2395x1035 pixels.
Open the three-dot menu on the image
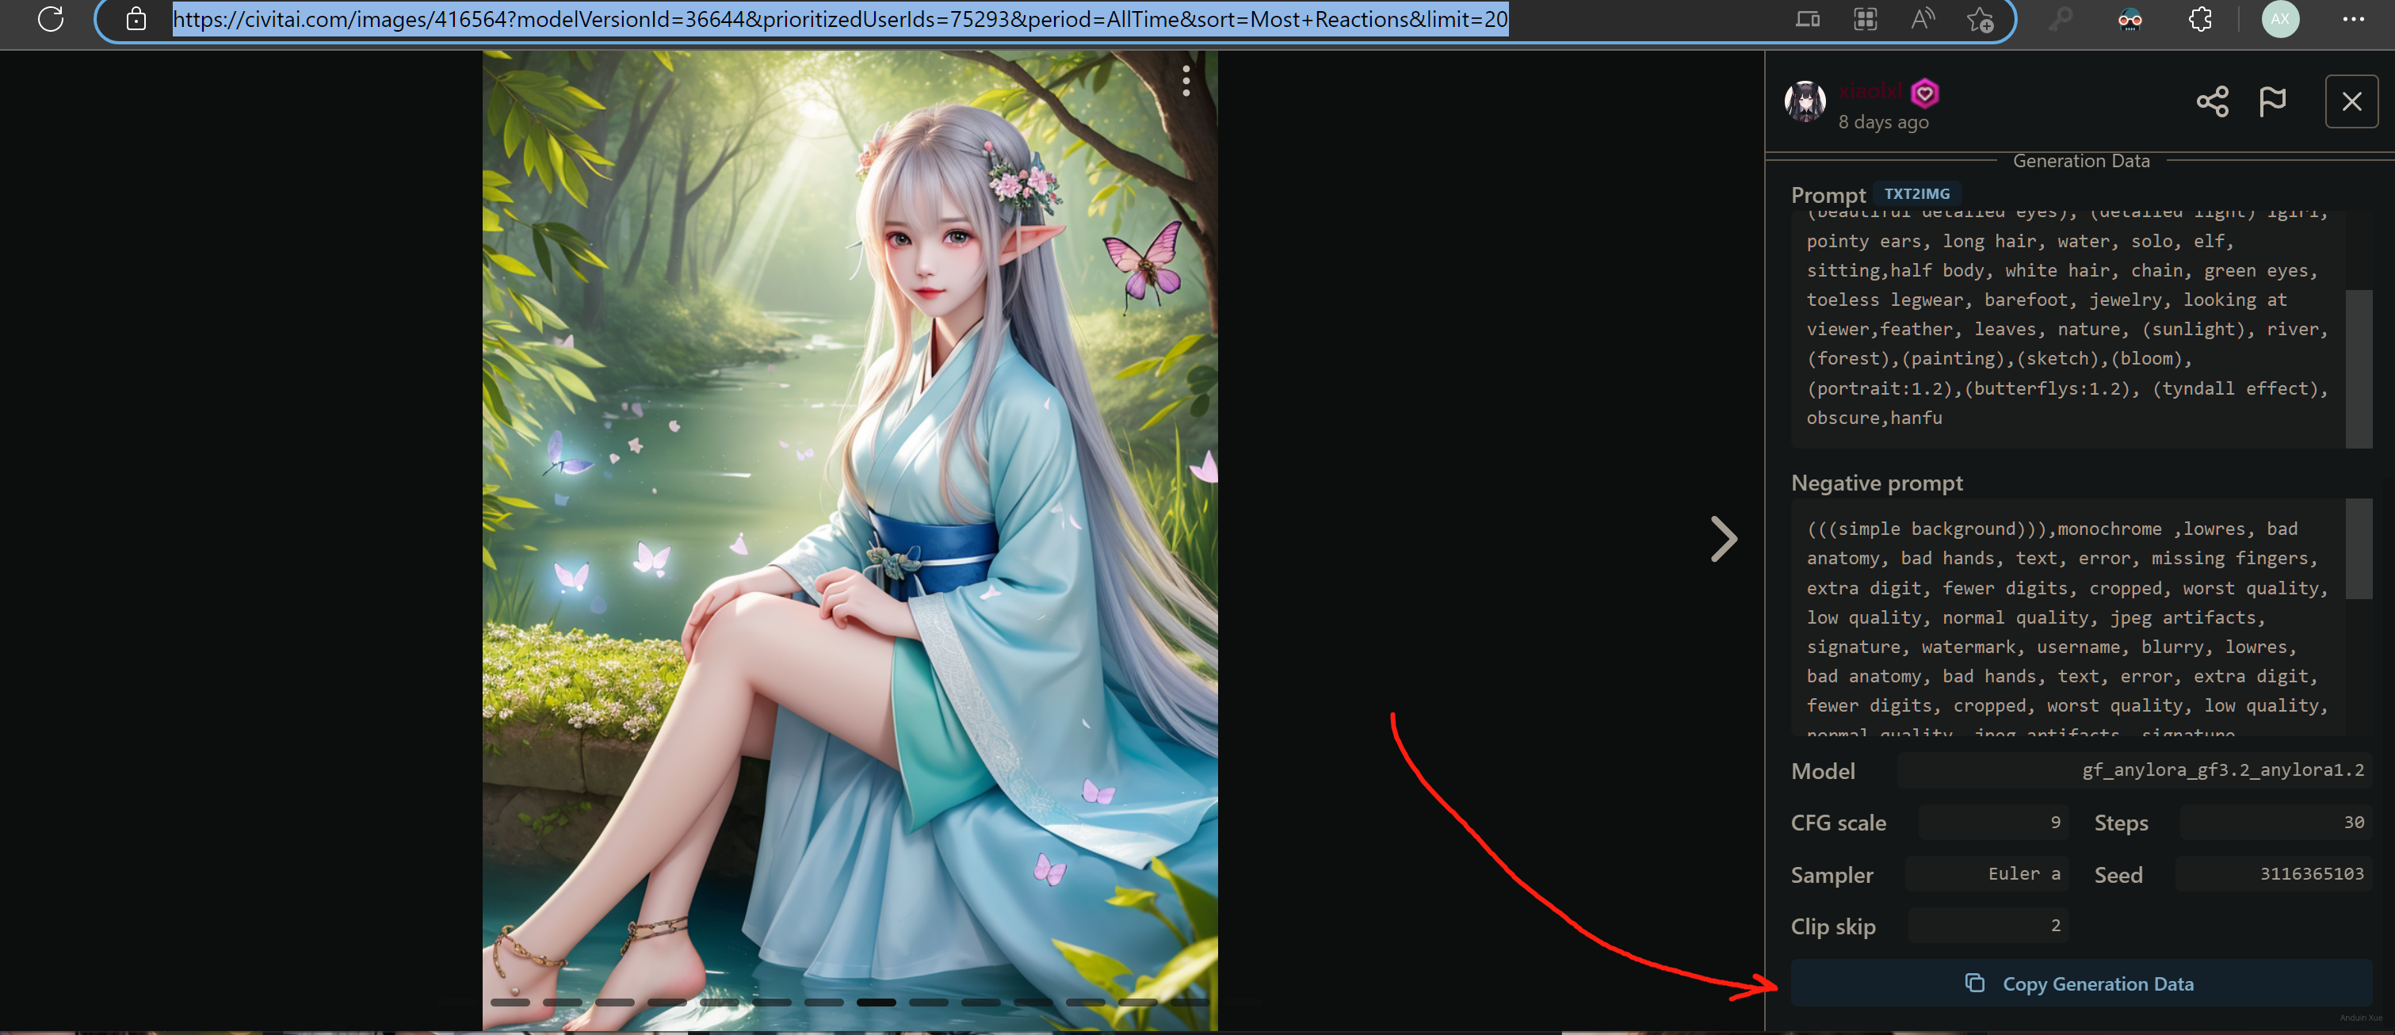point(1186,81)
